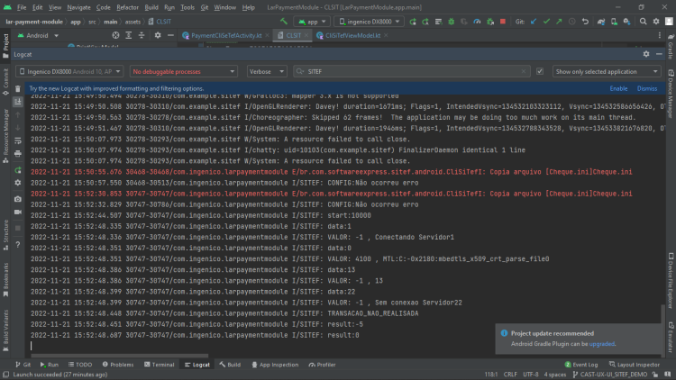Viewport: 676px width, 380px height.
Task: Switch to PaymentCliSeTefActivity.kt tab
Action: [226, 35]
